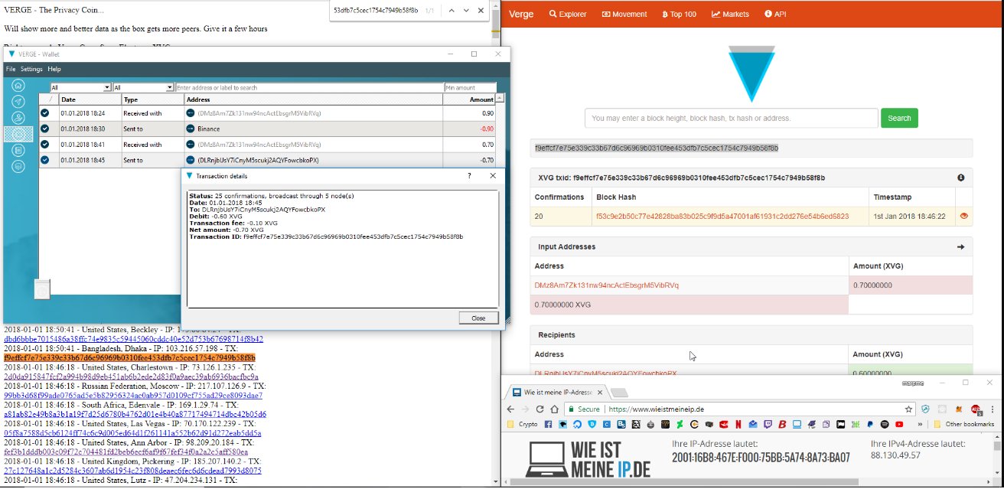Reload the wieistmeineip.de page
The image size is (1004, 489).
tap(540, 409)
